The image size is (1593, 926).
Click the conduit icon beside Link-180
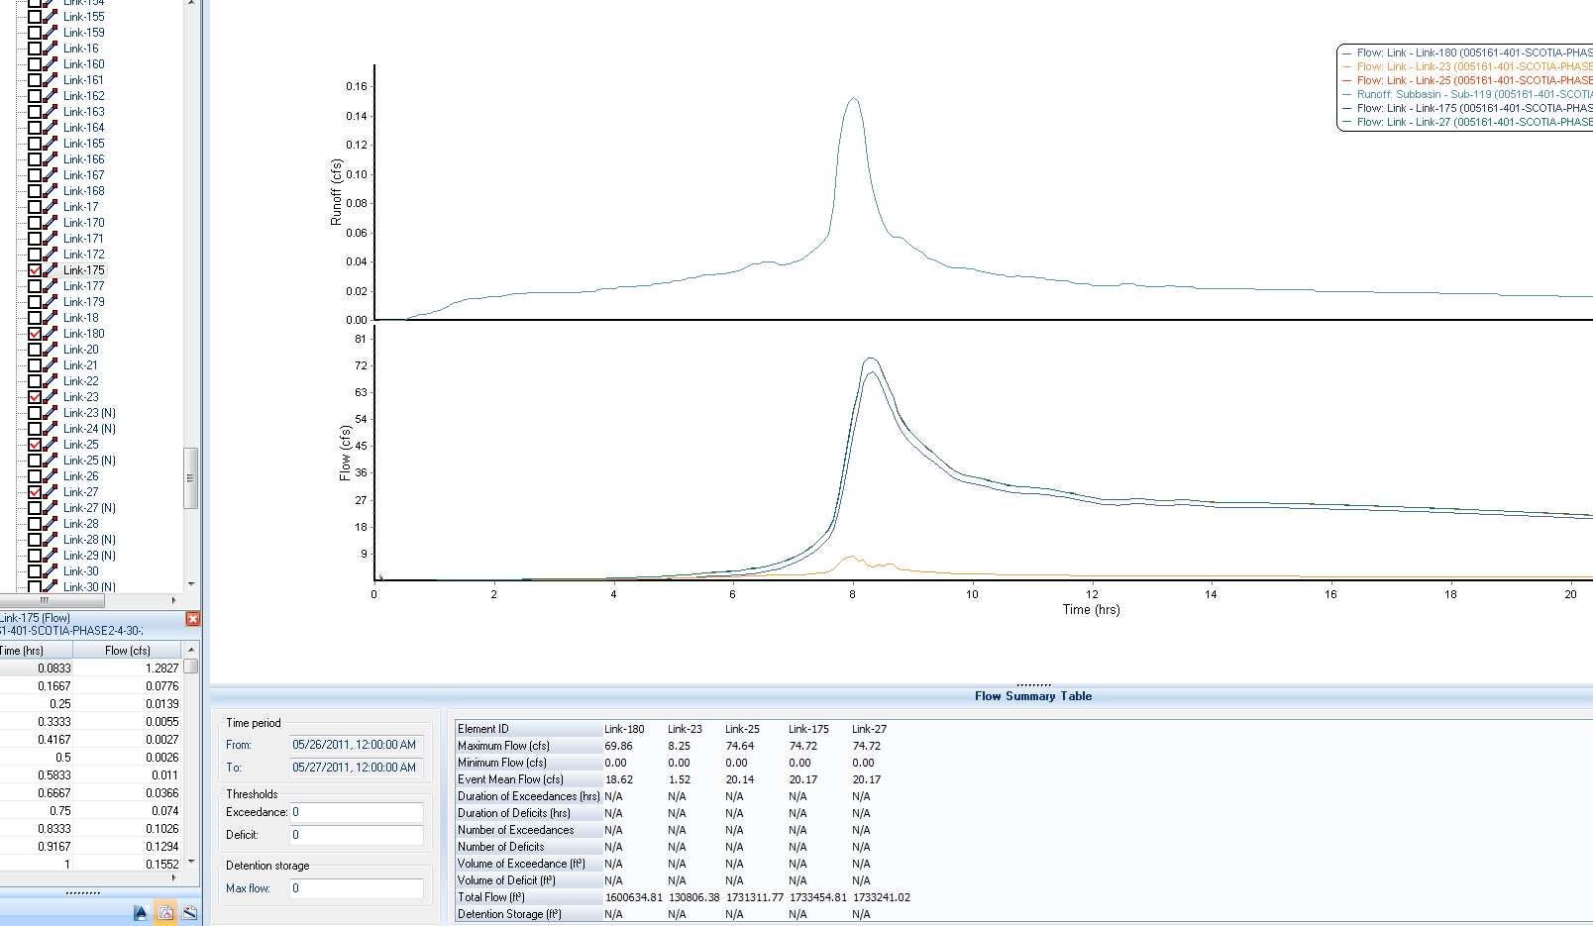48,333
